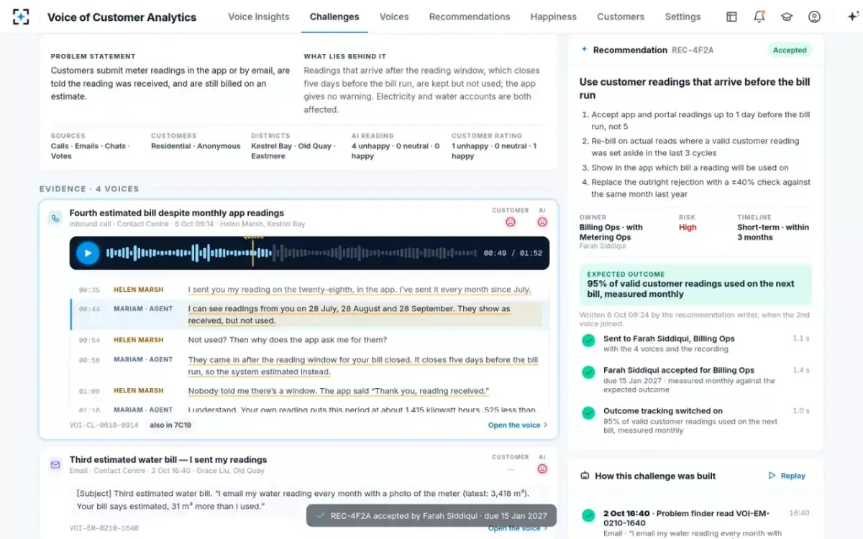The height and width of the screenshot is (539, 863).
Task: Open the learning graduation cap icon
Action: 787,17
